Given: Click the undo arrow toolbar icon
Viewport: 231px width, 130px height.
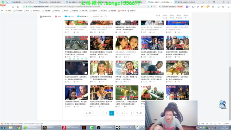Looking at the screenshot, I should [x=223, y=7].
